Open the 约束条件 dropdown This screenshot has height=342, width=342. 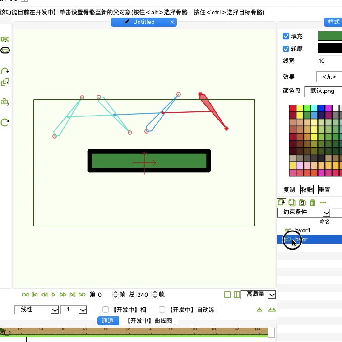point(304,212)
